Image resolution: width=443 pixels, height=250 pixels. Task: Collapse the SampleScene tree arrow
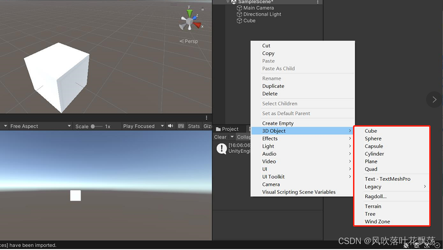coord(228,2)
